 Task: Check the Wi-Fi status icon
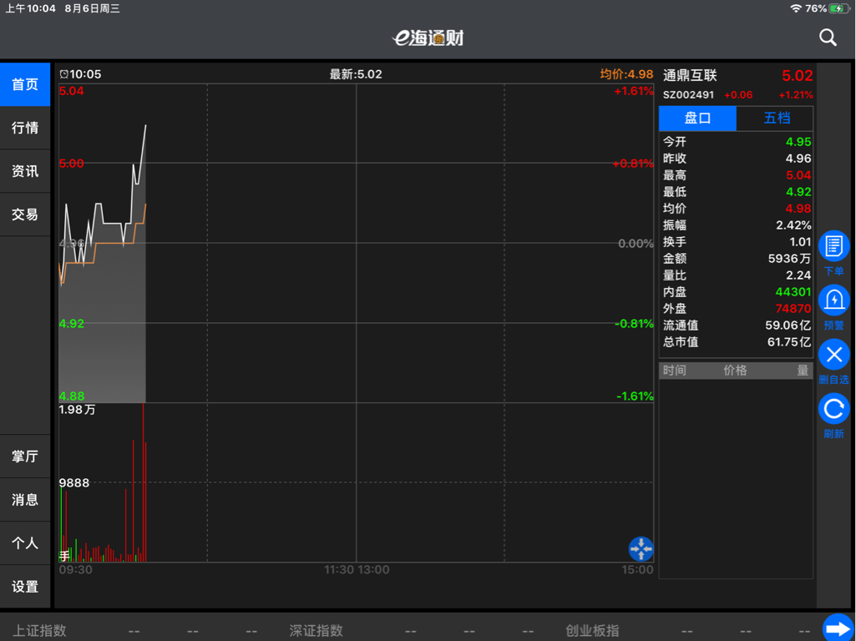796,8
